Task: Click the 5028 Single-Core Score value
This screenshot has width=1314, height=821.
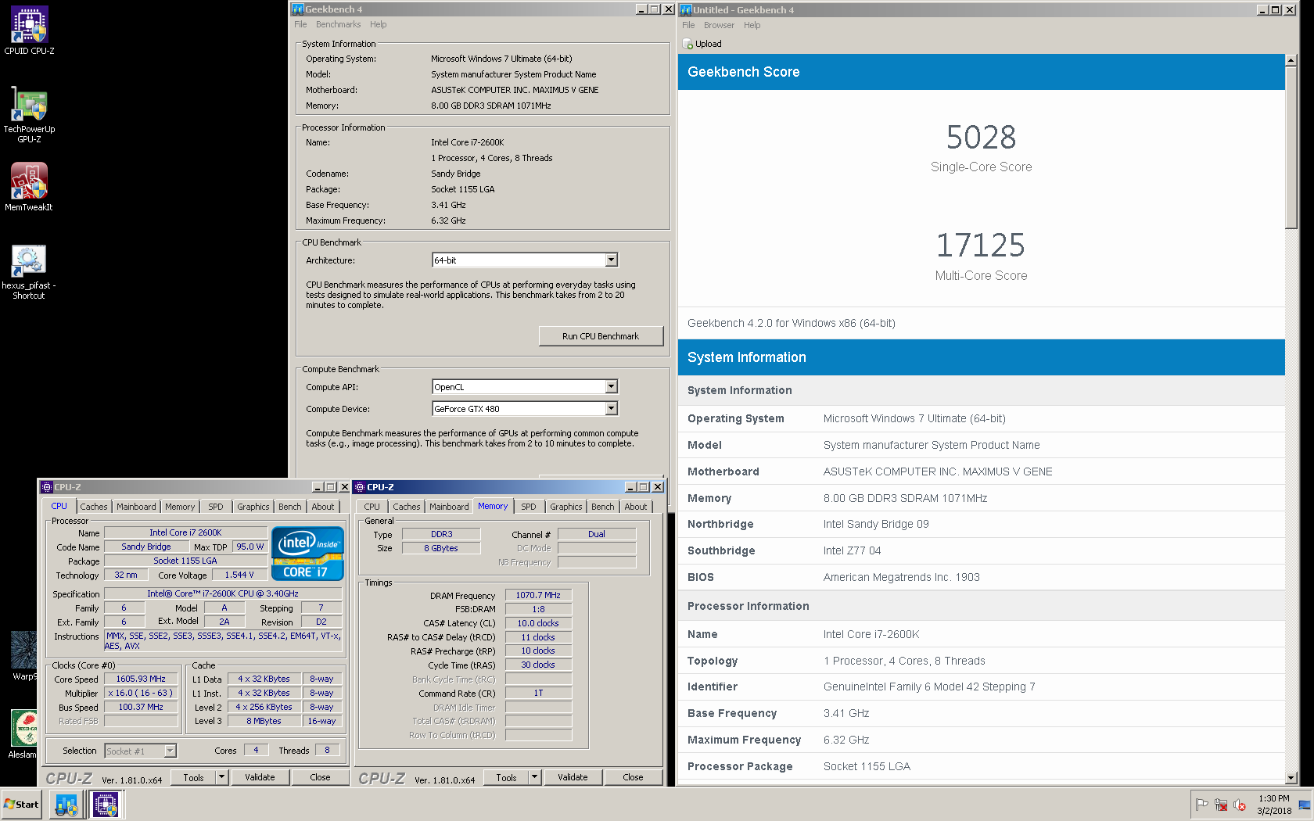Action: pos(981,138)
